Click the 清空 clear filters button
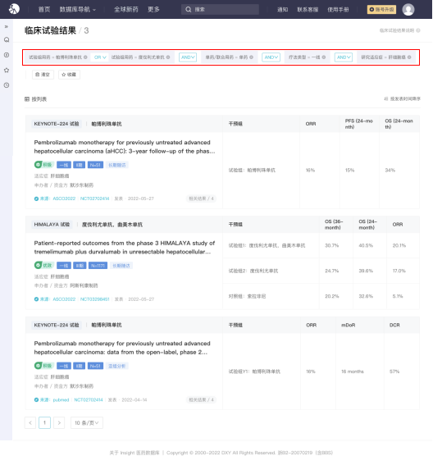 click(x=43, y=75)
